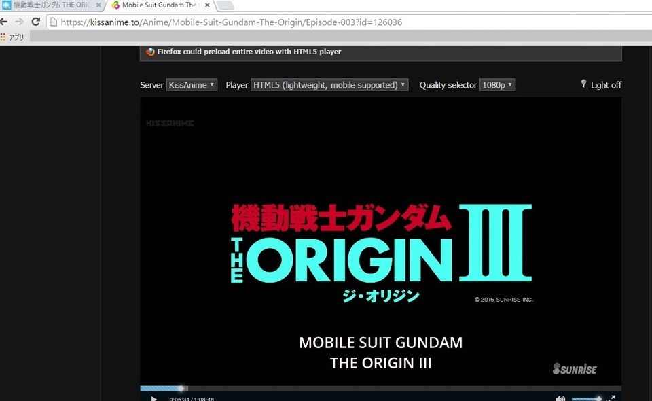Close the Mobile Suit Gundam The Origin tab

[x=207, y=5]
